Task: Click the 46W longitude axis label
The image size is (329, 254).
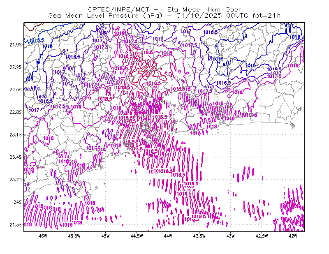Action: 43,236
